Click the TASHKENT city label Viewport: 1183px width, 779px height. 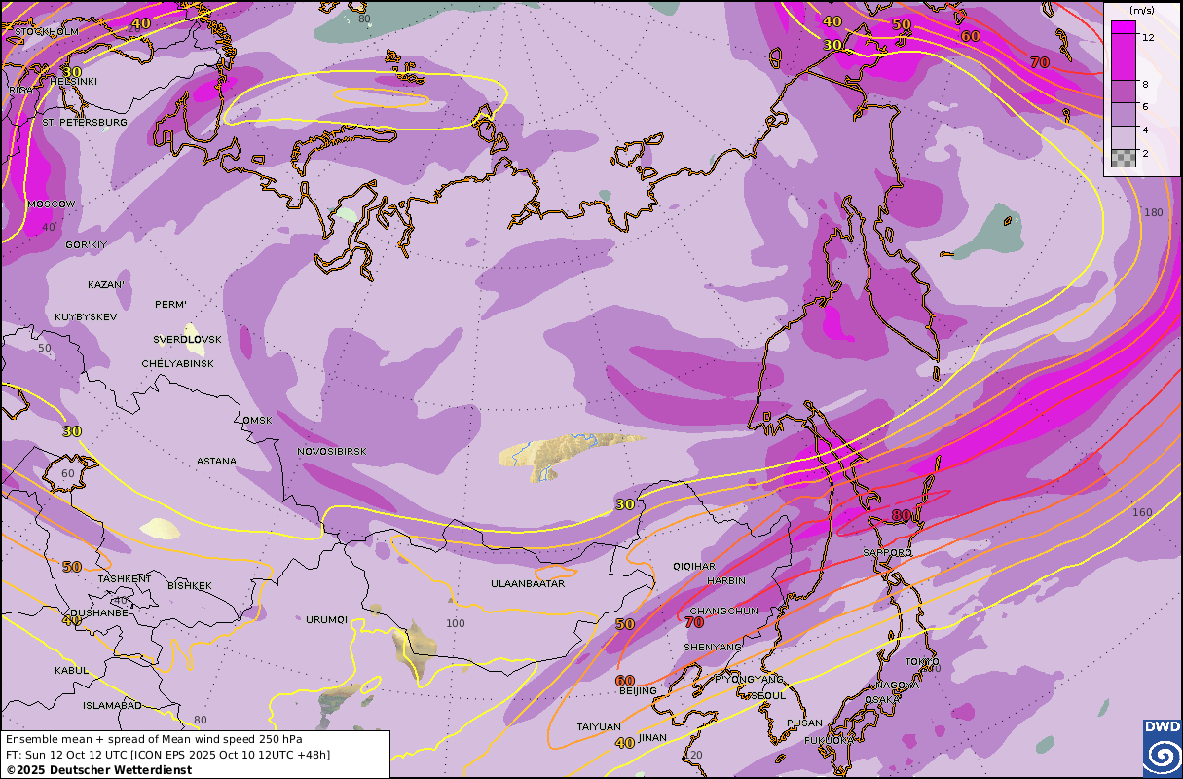(x=125, y=578)
